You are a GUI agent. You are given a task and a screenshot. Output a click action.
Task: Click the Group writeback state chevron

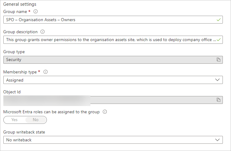(217, 140)
